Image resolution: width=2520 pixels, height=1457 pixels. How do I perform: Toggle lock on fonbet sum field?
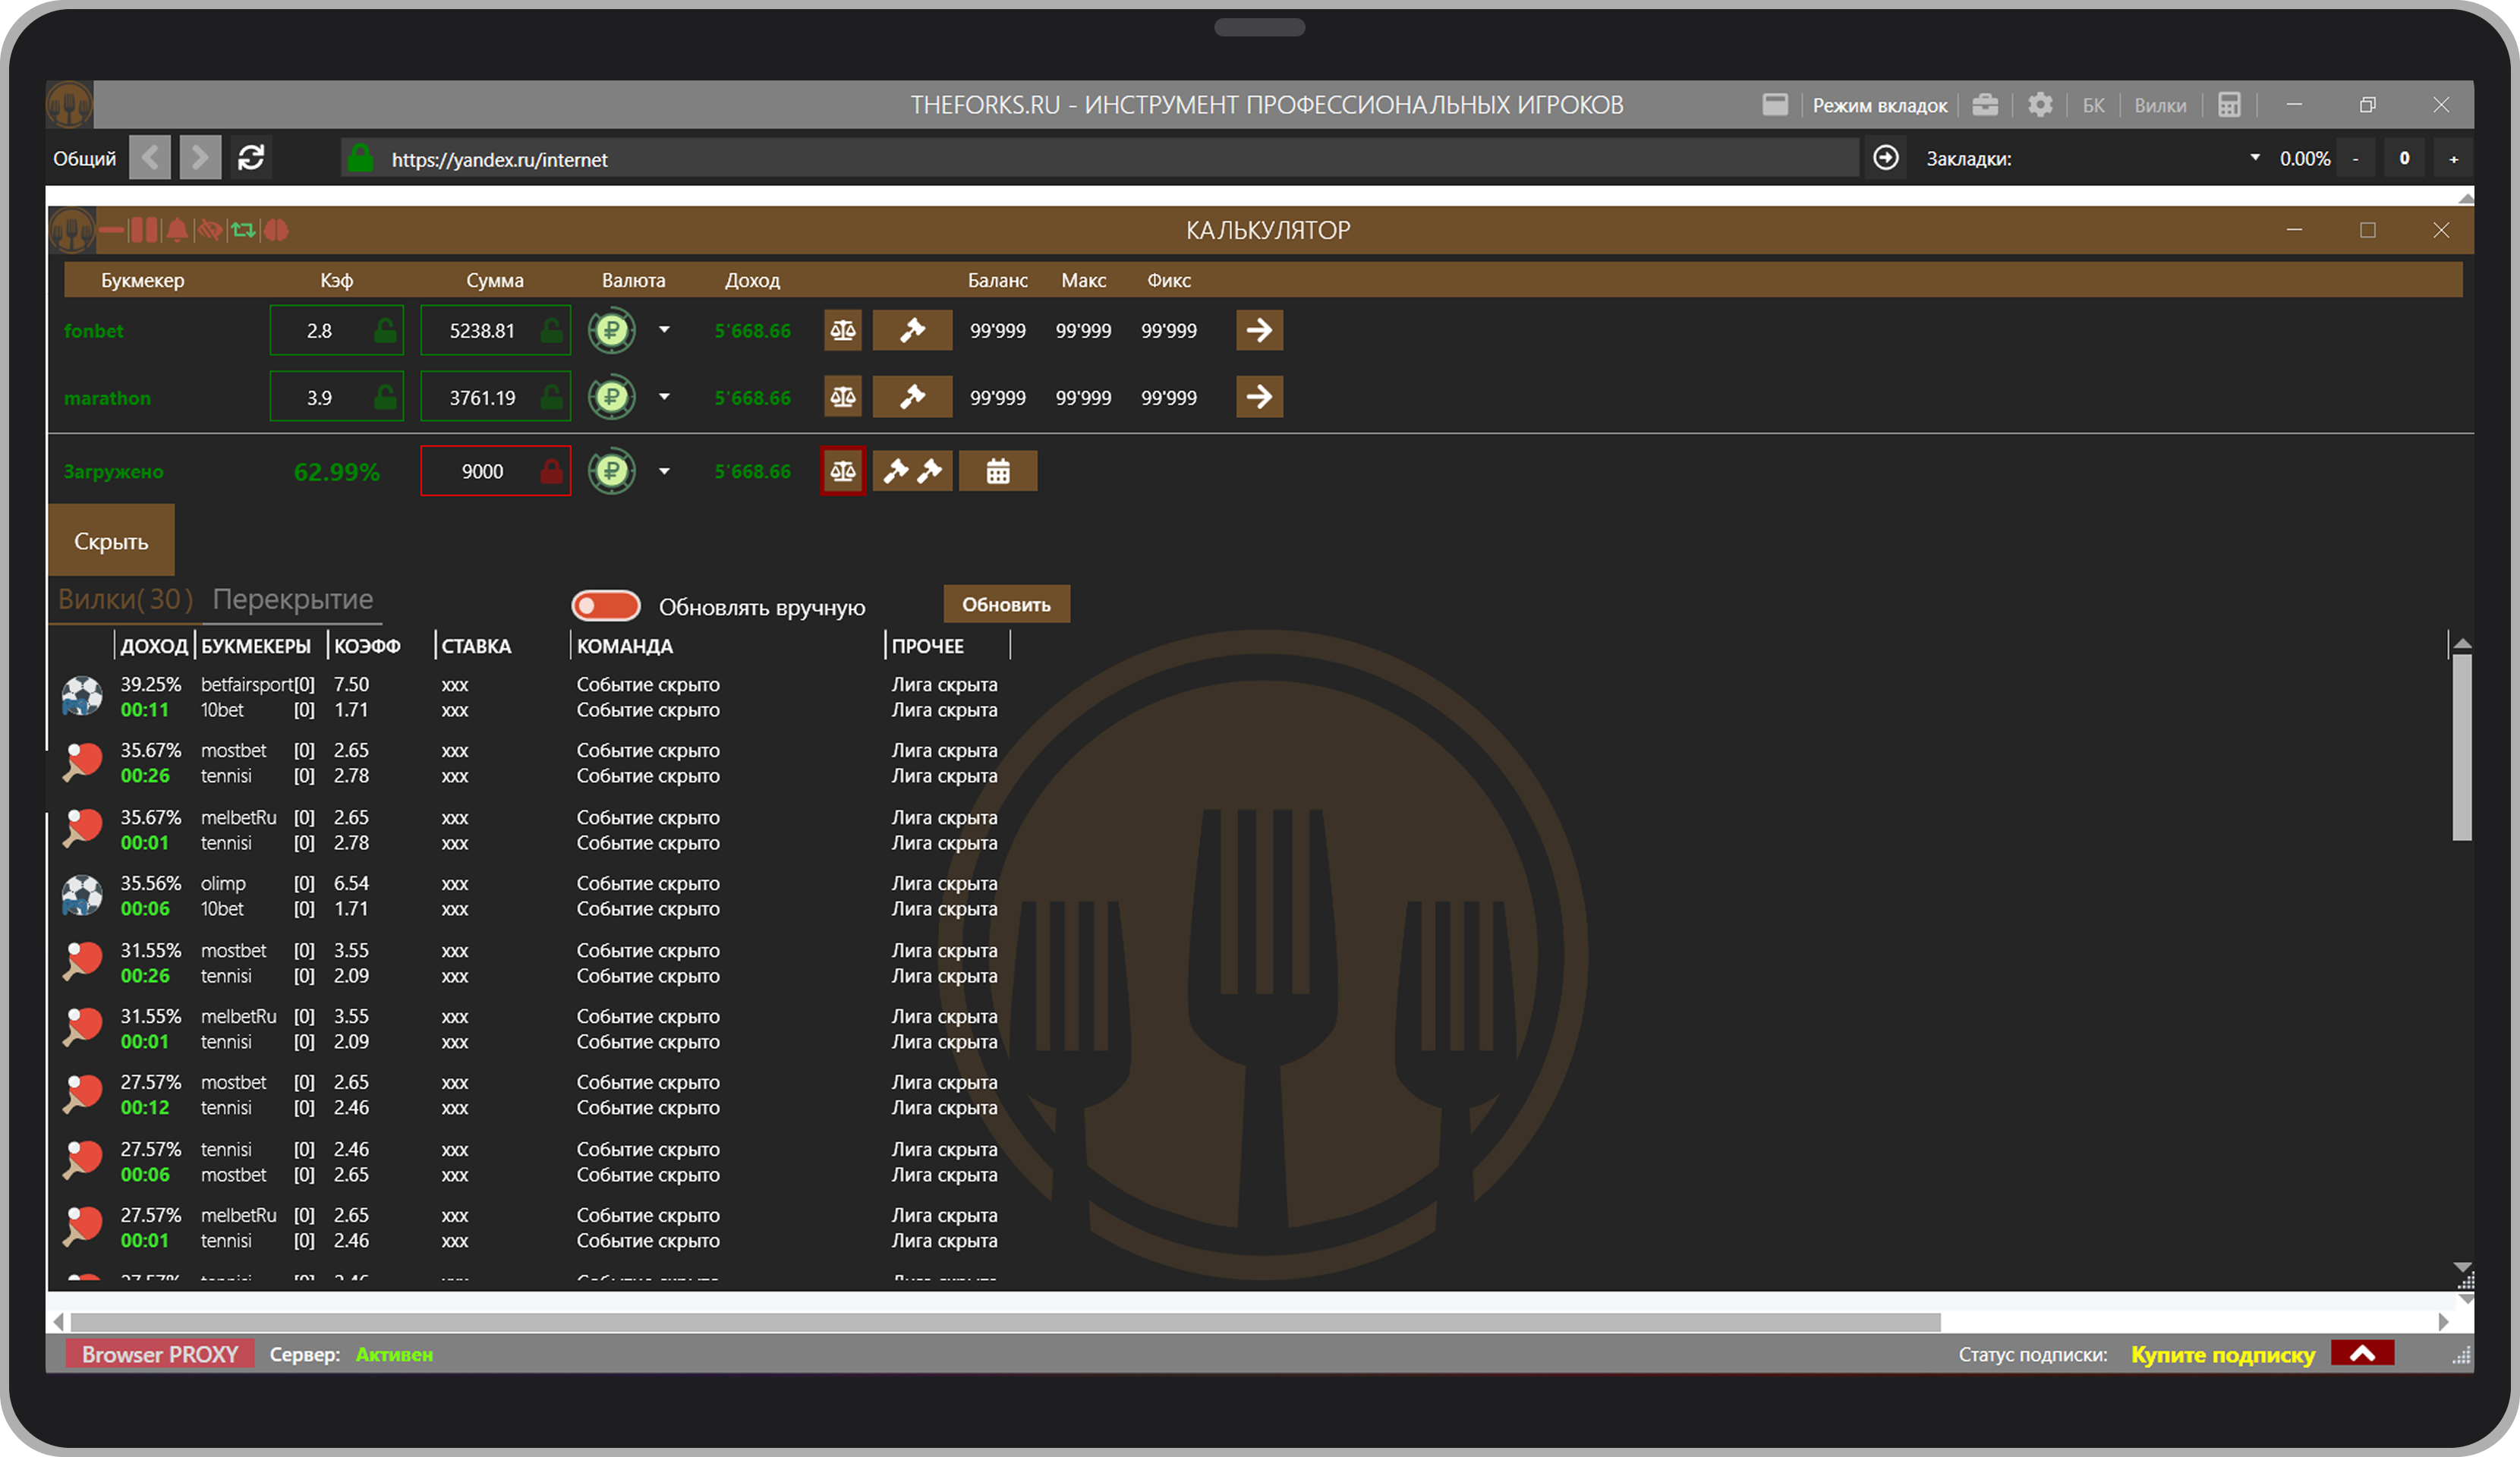550,330
